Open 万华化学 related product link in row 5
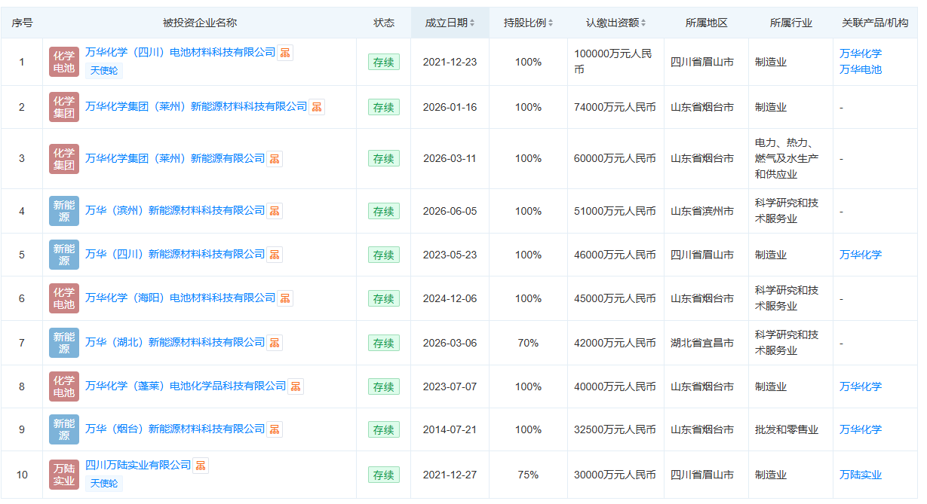Viewport: 927px width, 504px height. pyautogui.click(x=861, y=255)
